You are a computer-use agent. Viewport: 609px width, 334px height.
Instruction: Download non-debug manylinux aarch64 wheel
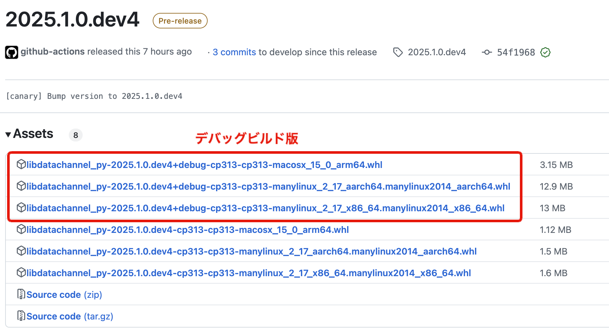pos(251,251)
